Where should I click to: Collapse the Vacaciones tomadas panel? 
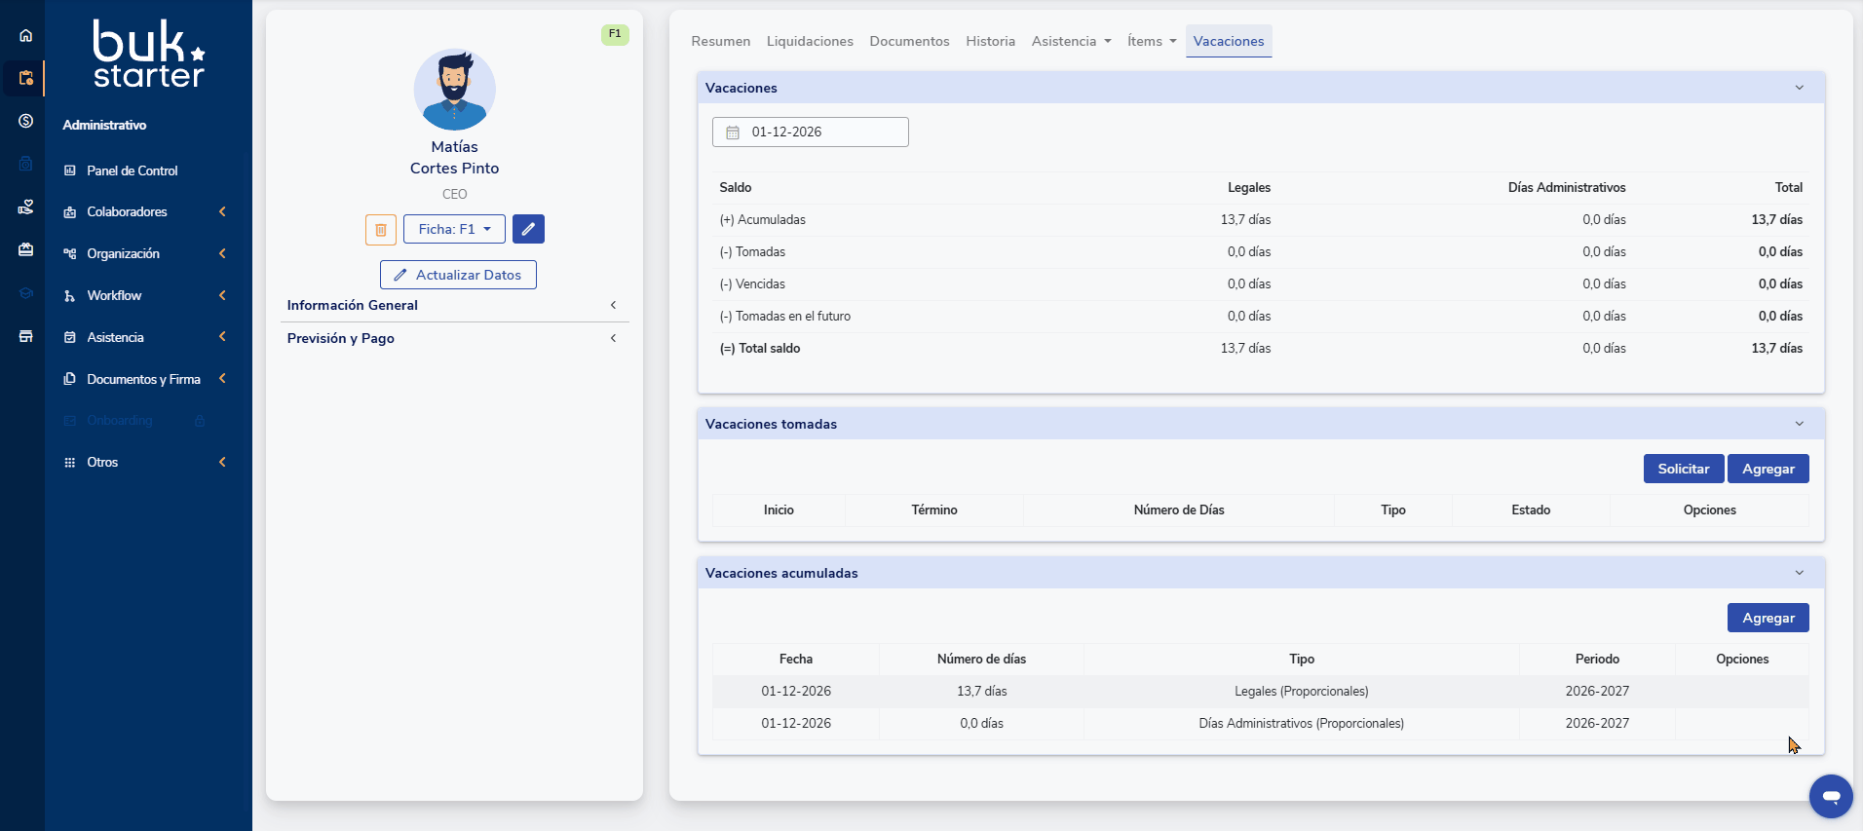[x=1799, y=424]
